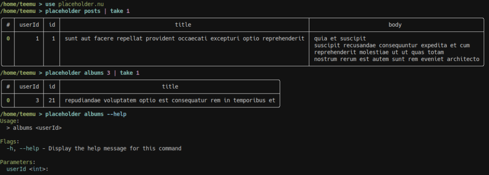Click the 'Usage:' heading
The width and height of the screenshot is (489, 175).
[10, 121]
